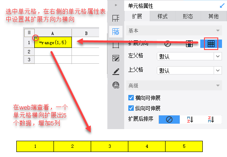
Task: Toggle 横向可伸展 checkbox
Action: [131, 98]
